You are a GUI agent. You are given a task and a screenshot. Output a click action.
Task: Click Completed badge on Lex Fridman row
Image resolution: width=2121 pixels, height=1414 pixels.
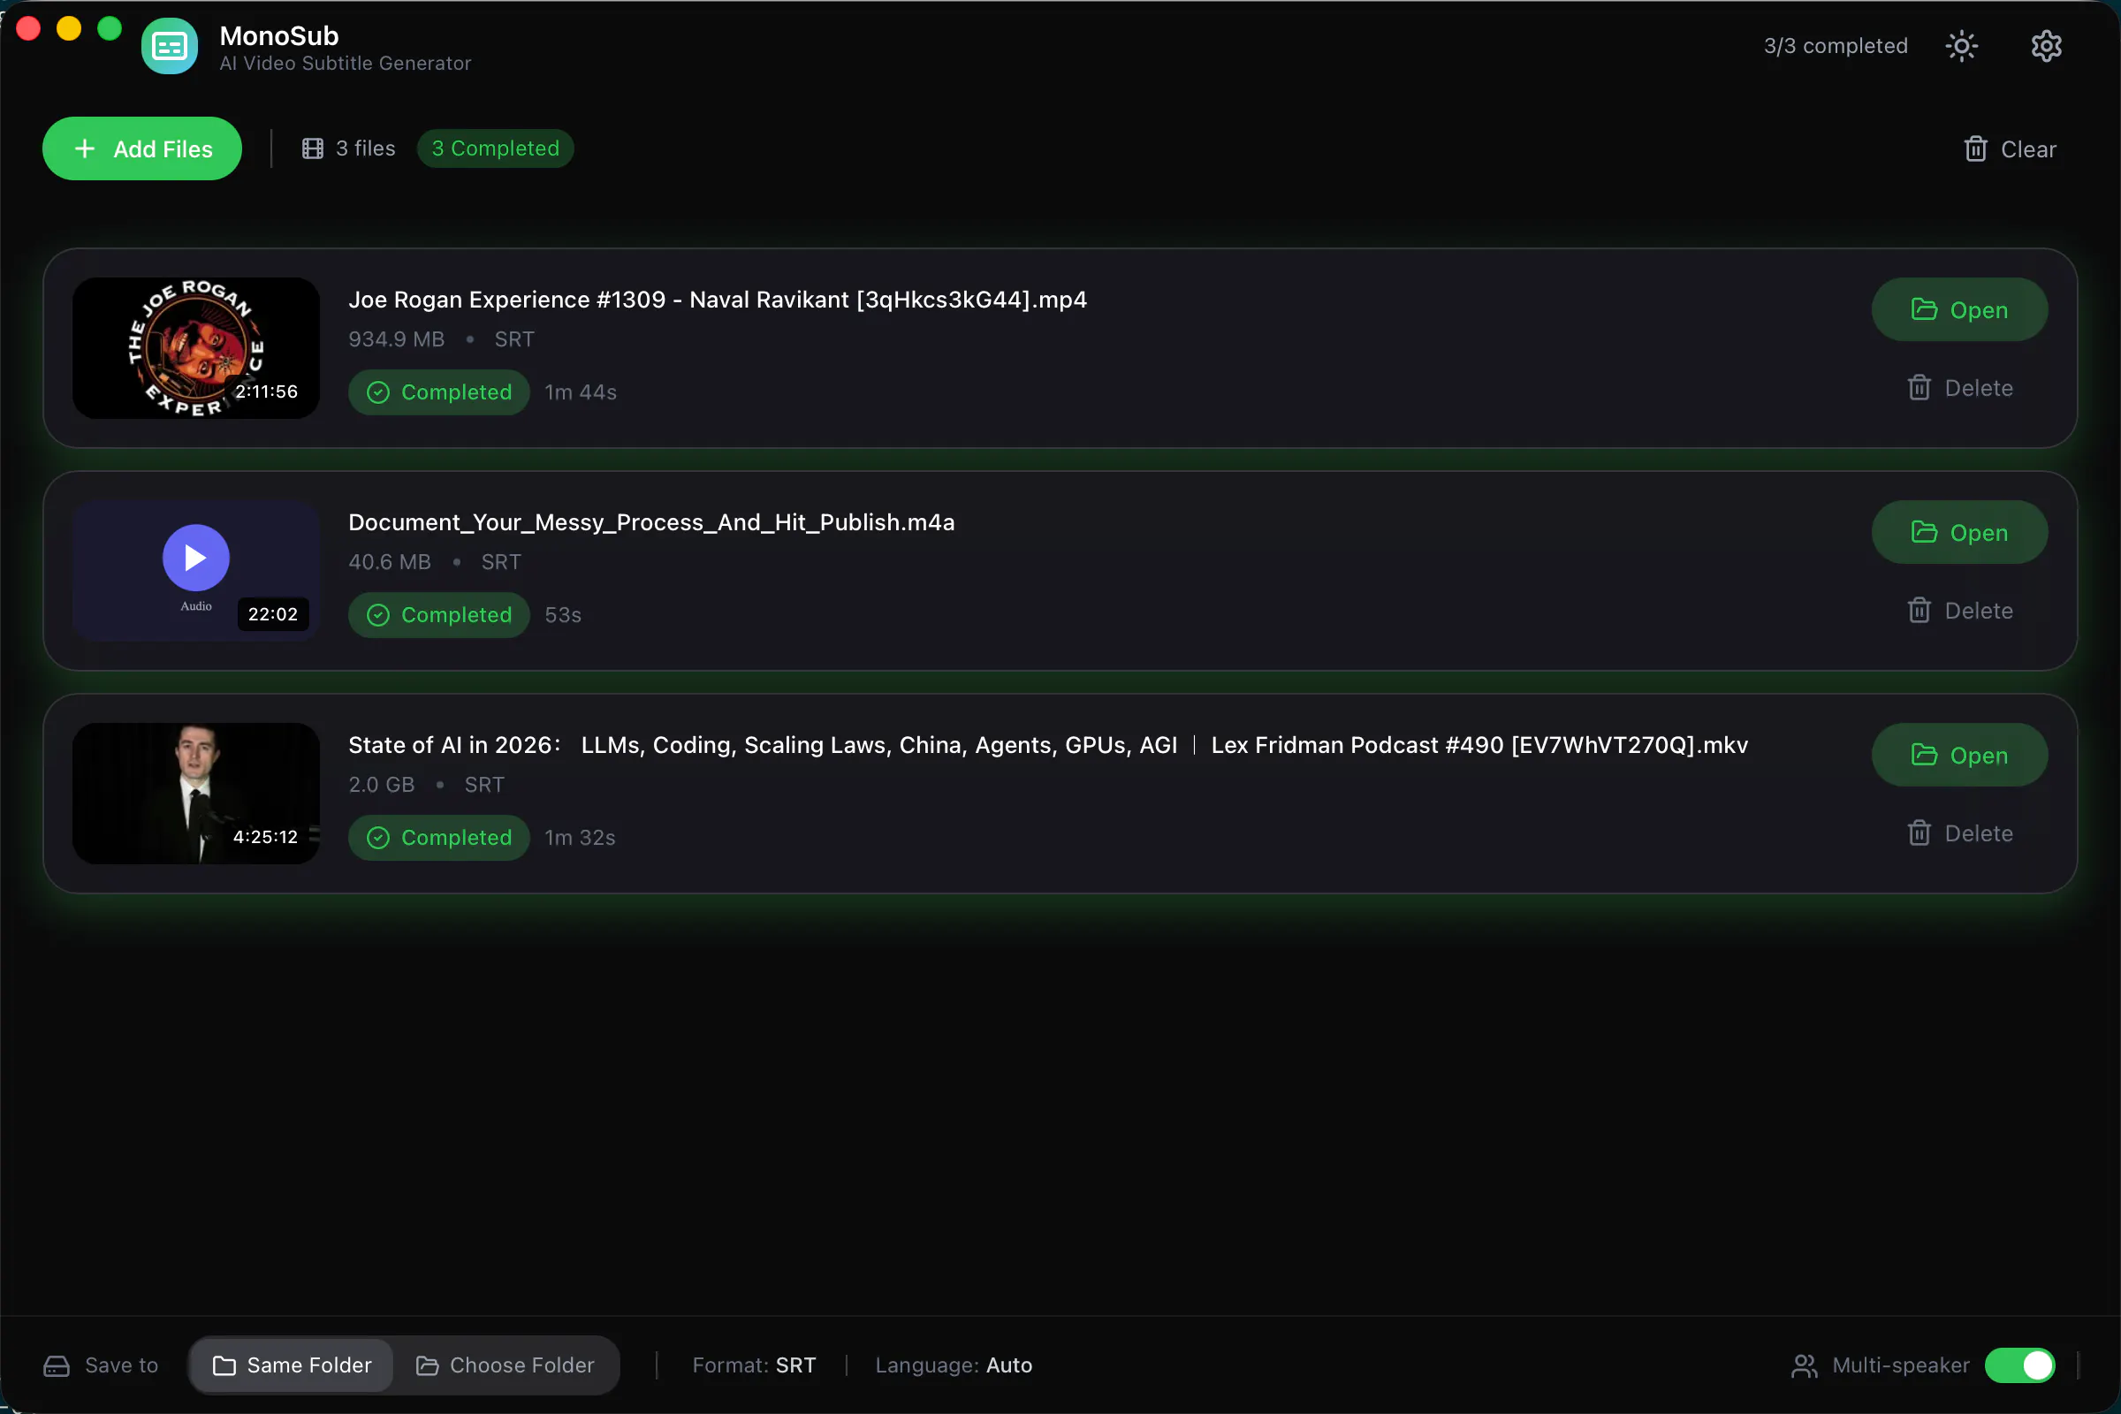tap(439, 838)
